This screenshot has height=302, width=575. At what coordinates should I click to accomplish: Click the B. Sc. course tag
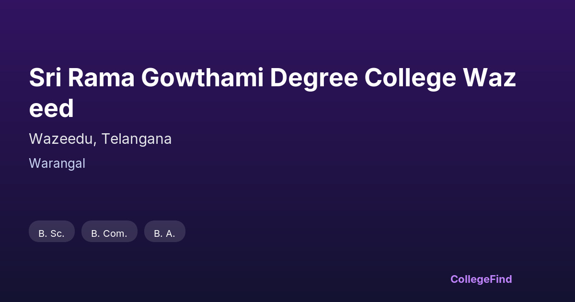tap(52, 232)
